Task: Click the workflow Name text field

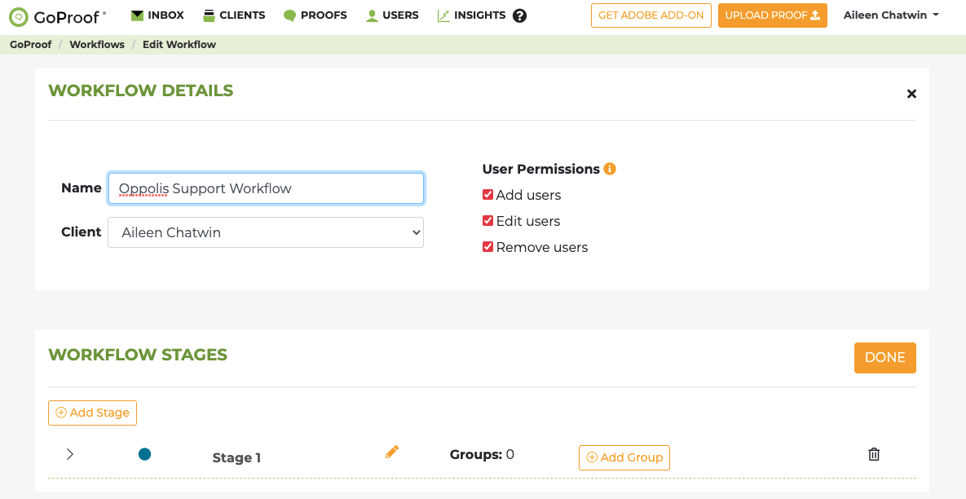Action: pos(266,188)
